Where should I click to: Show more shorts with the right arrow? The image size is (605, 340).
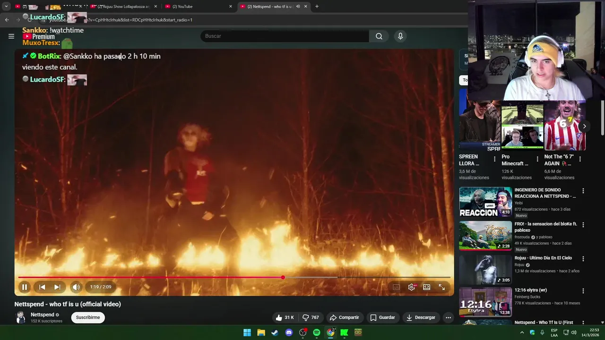(x=584, y=126)
